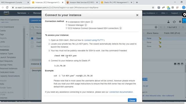Check the first WebServer row checkbox

click(x=32, y=42)
